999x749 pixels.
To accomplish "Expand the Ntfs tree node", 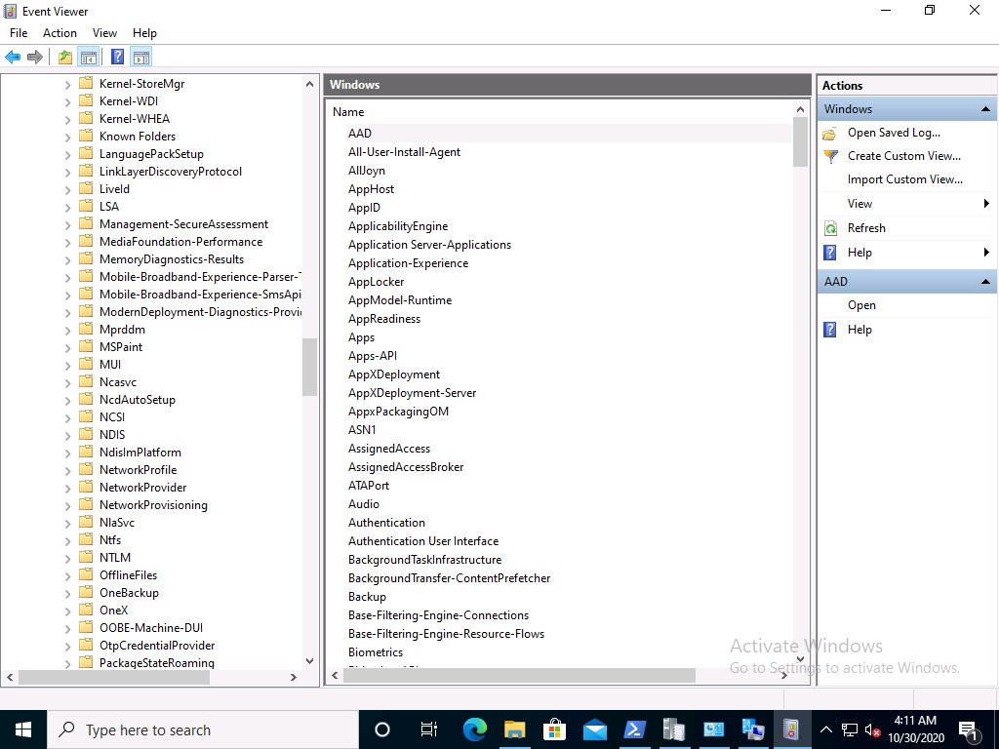I will point(67,540).
